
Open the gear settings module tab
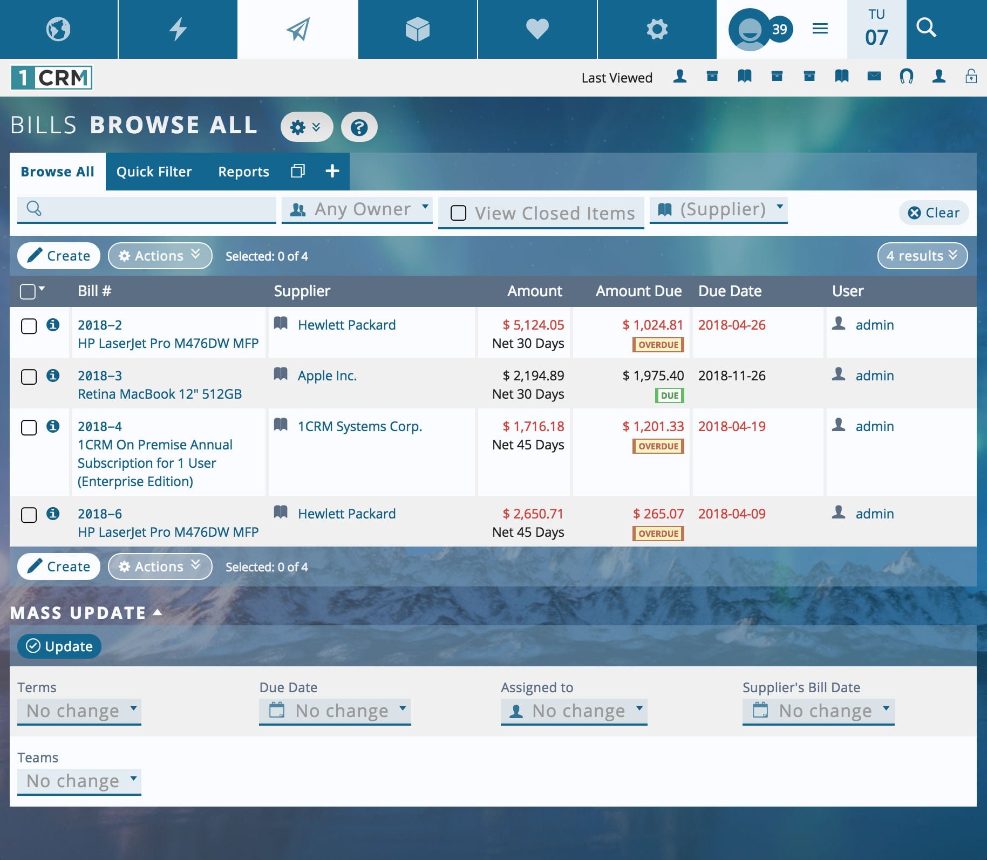657,29
